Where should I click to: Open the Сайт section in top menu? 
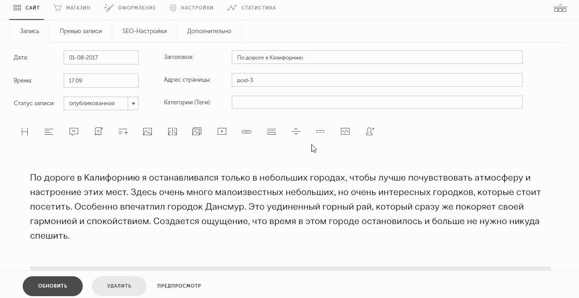click(x=27, y=8)
